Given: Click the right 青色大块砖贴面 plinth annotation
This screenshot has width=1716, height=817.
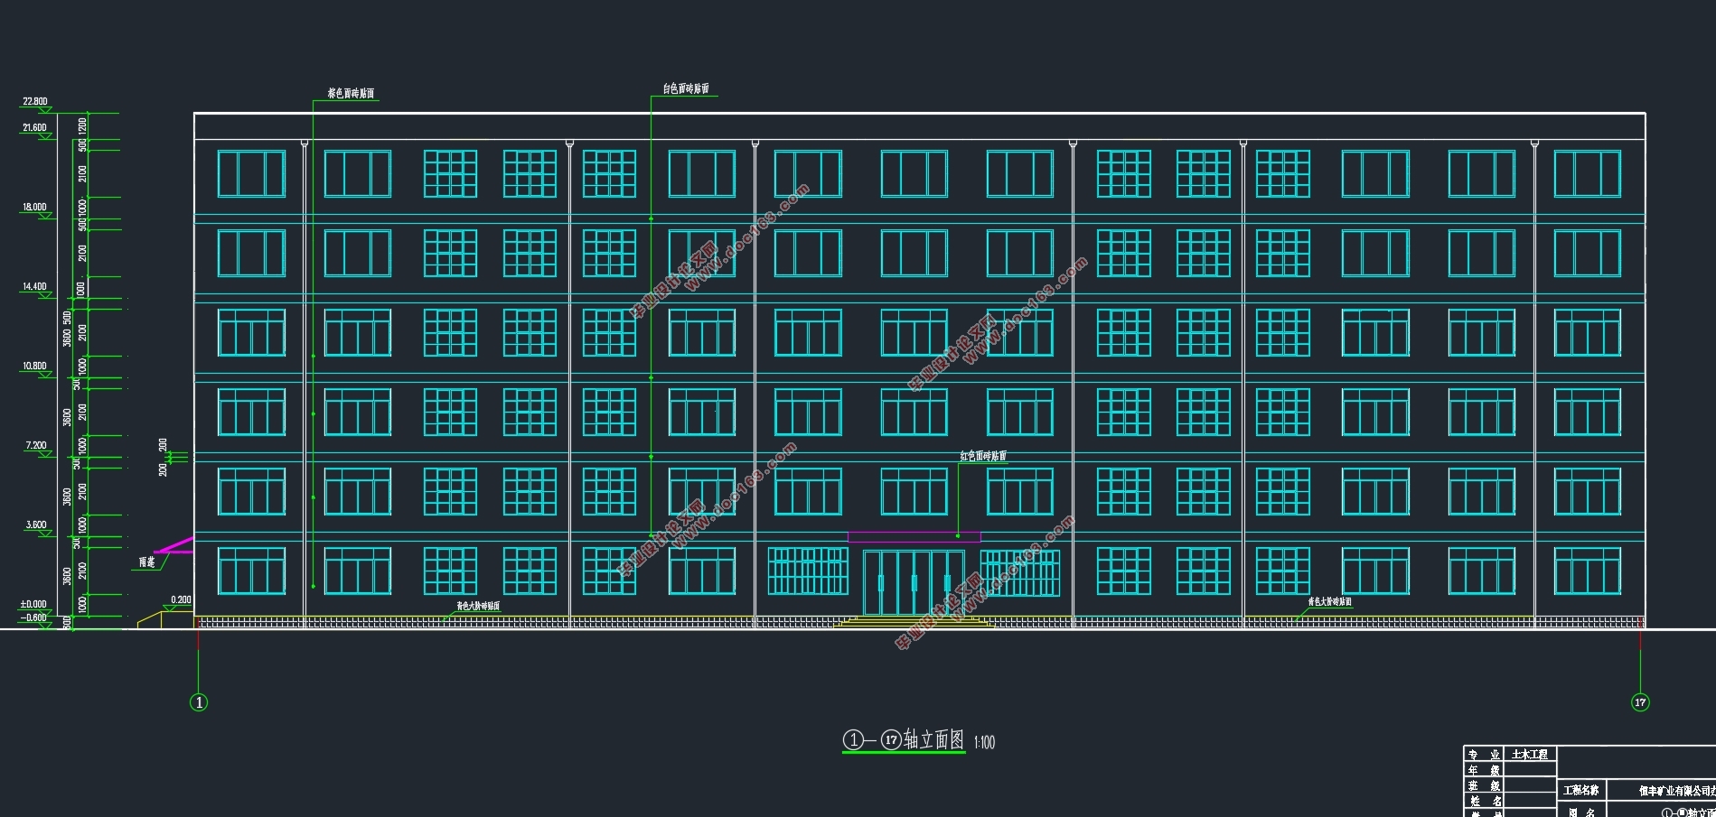Looking at the screenshot, I should 1330,602.
